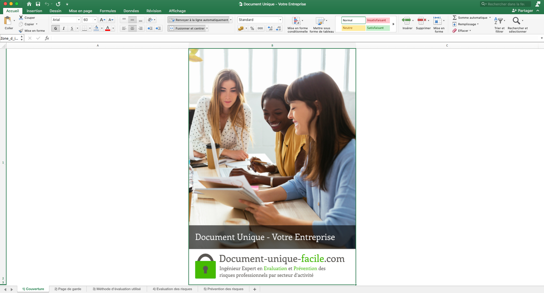The image size is (544, 293).
Task: Open the Mise en forme conditionnelle tool
Action: click(297, 24)
